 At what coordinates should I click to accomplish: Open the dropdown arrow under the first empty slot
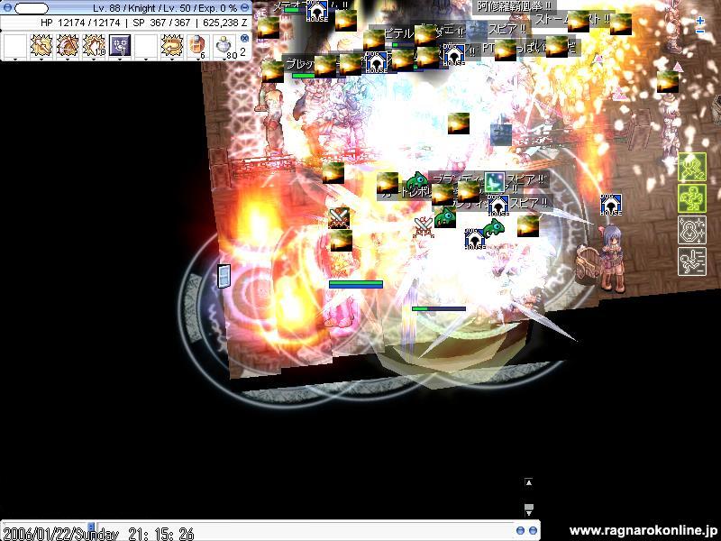point(15,60)
